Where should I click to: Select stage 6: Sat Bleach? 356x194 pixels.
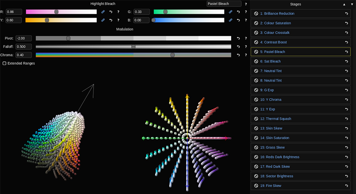click(301, 61)
